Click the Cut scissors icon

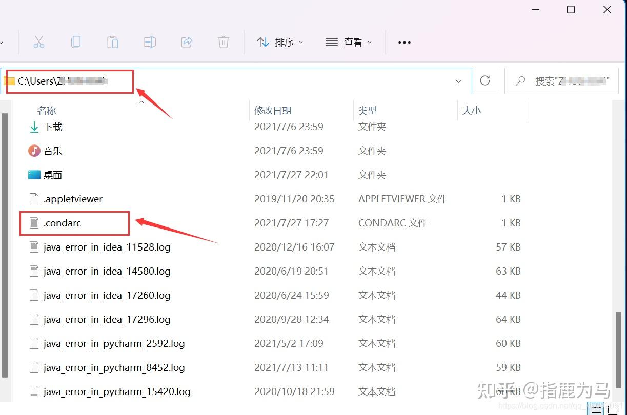click(x=39, y=42)
